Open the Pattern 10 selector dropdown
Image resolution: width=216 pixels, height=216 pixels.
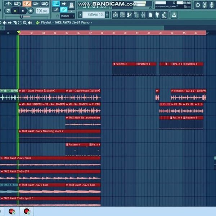click(95, 15)
